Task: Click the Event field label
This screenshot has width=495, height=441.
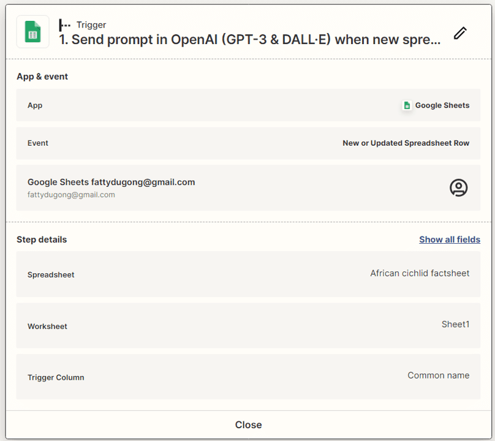Action: pyautogui.click(x=37, y=143)
